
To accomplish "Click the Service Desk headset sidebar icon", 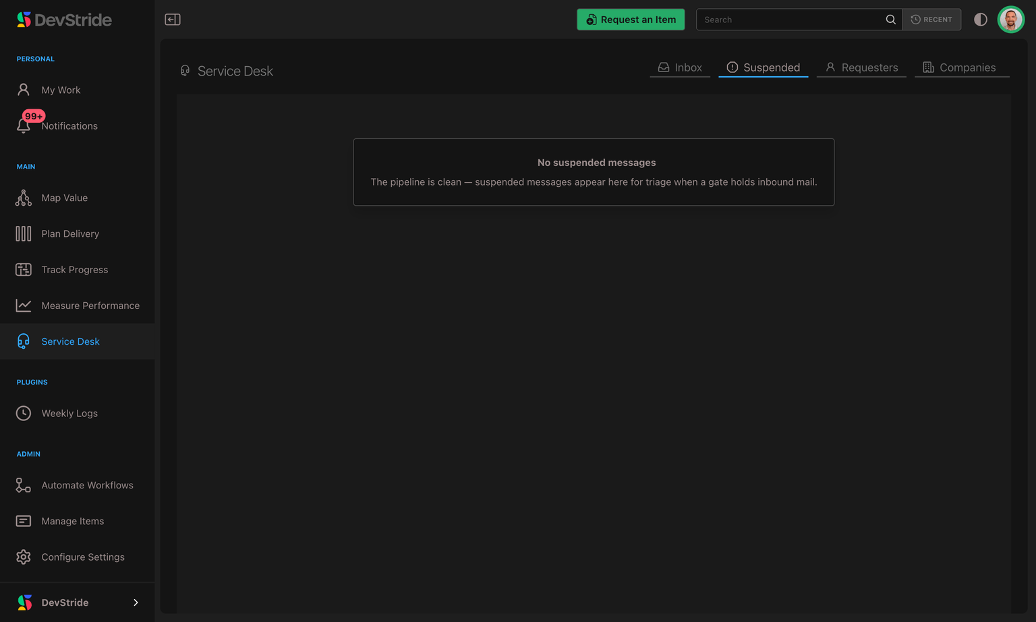I will [24, 341].
